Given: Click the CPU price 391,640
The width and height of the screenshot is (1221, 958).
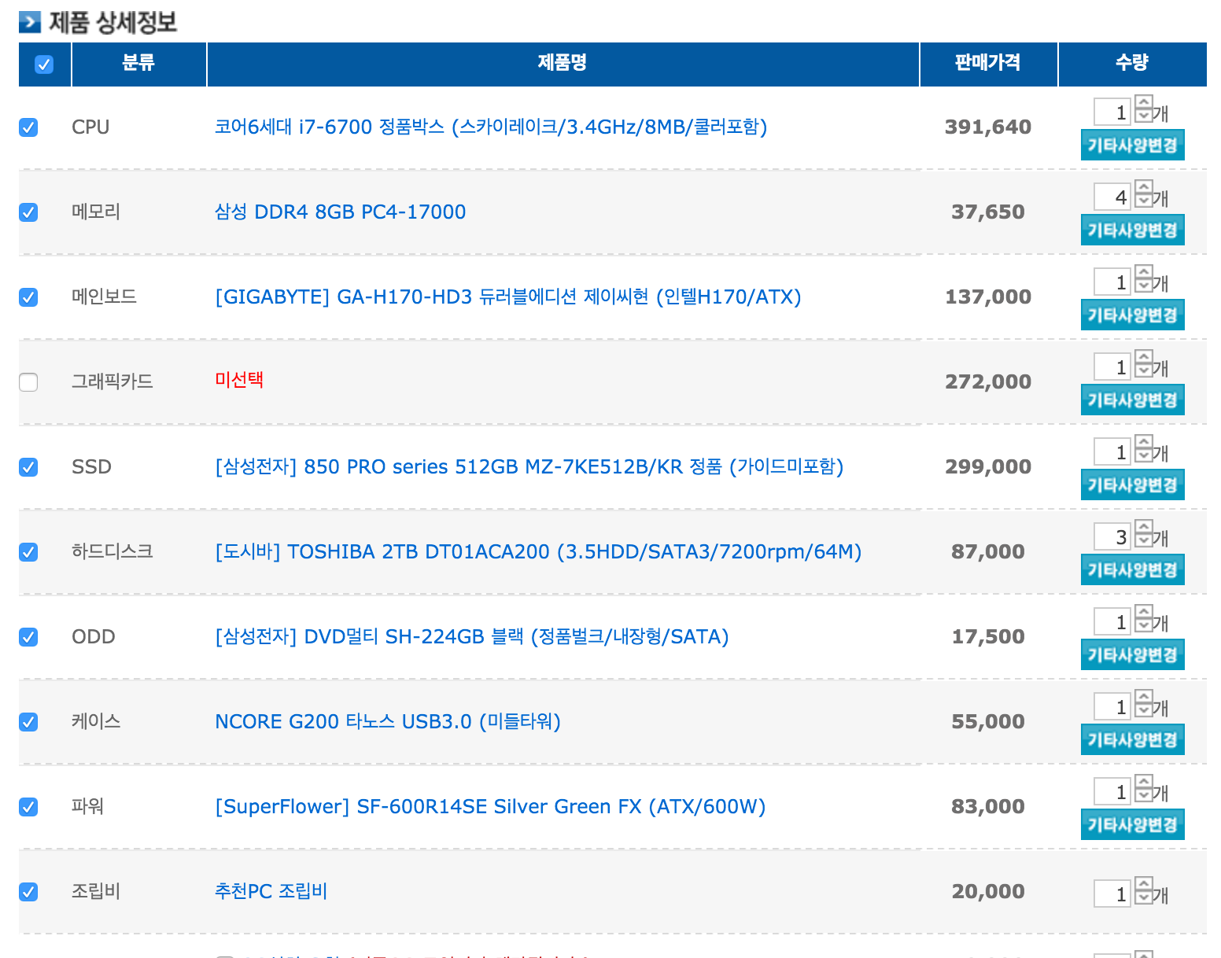Looking at the screenshot, I should coord(988,127).
